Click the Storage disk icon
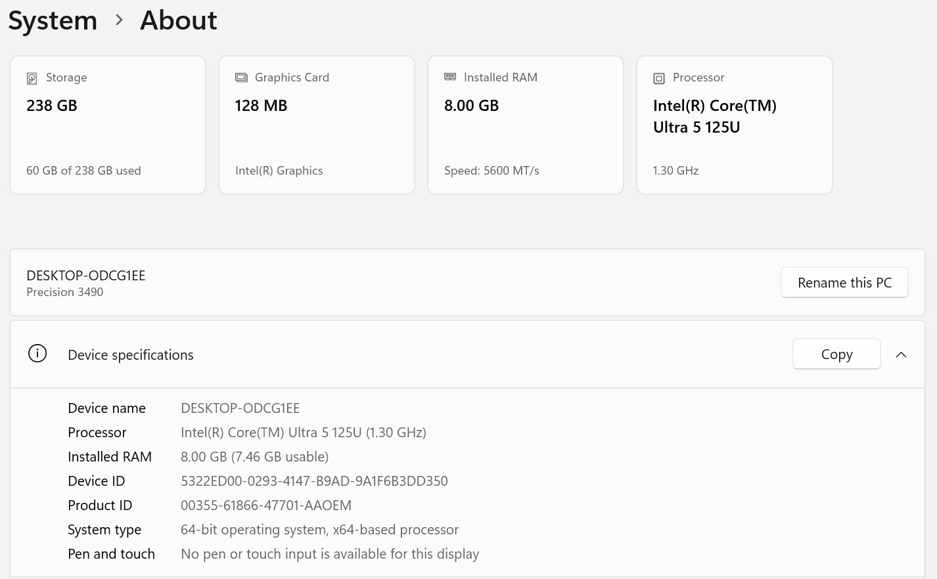The image size is (937, 579). pyautogui.click(x=32, y=78)
